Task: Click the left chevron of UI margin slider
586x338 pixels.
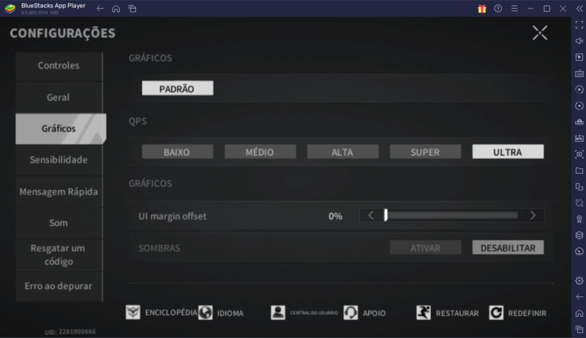Action: [371, 215]
